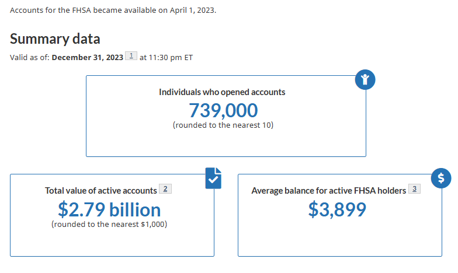458x273 pixels.
Task: Select the $3,899 average balance figure
Action: [337, 209]
